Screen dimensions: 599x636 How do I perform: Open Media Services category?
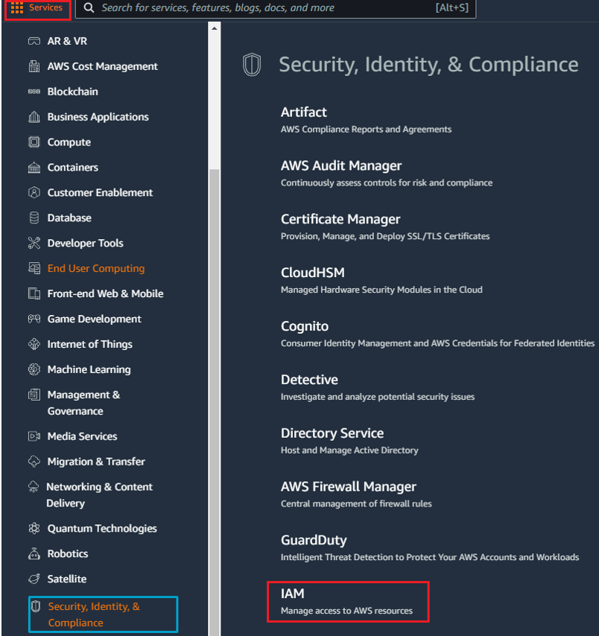[82, 436]
